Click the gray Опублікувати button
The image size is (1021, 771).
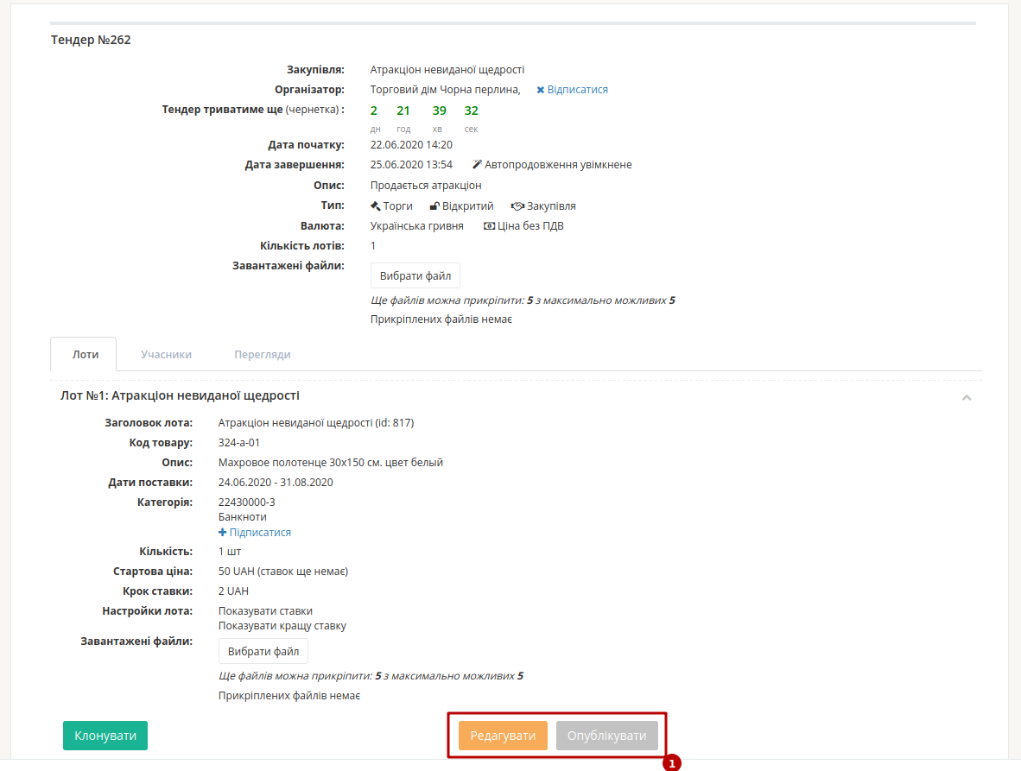pos(607,736)
